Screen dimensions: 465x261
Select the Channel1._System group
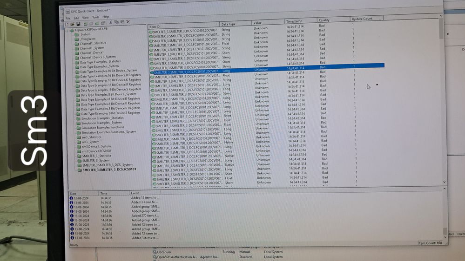click(x=92, y=48)
